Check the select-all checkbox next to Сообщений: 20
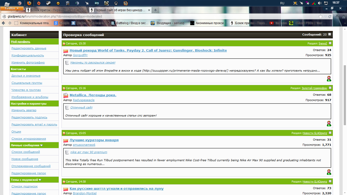Image resolution: width=347 pixels, height=195 pixels. [330, 34]
